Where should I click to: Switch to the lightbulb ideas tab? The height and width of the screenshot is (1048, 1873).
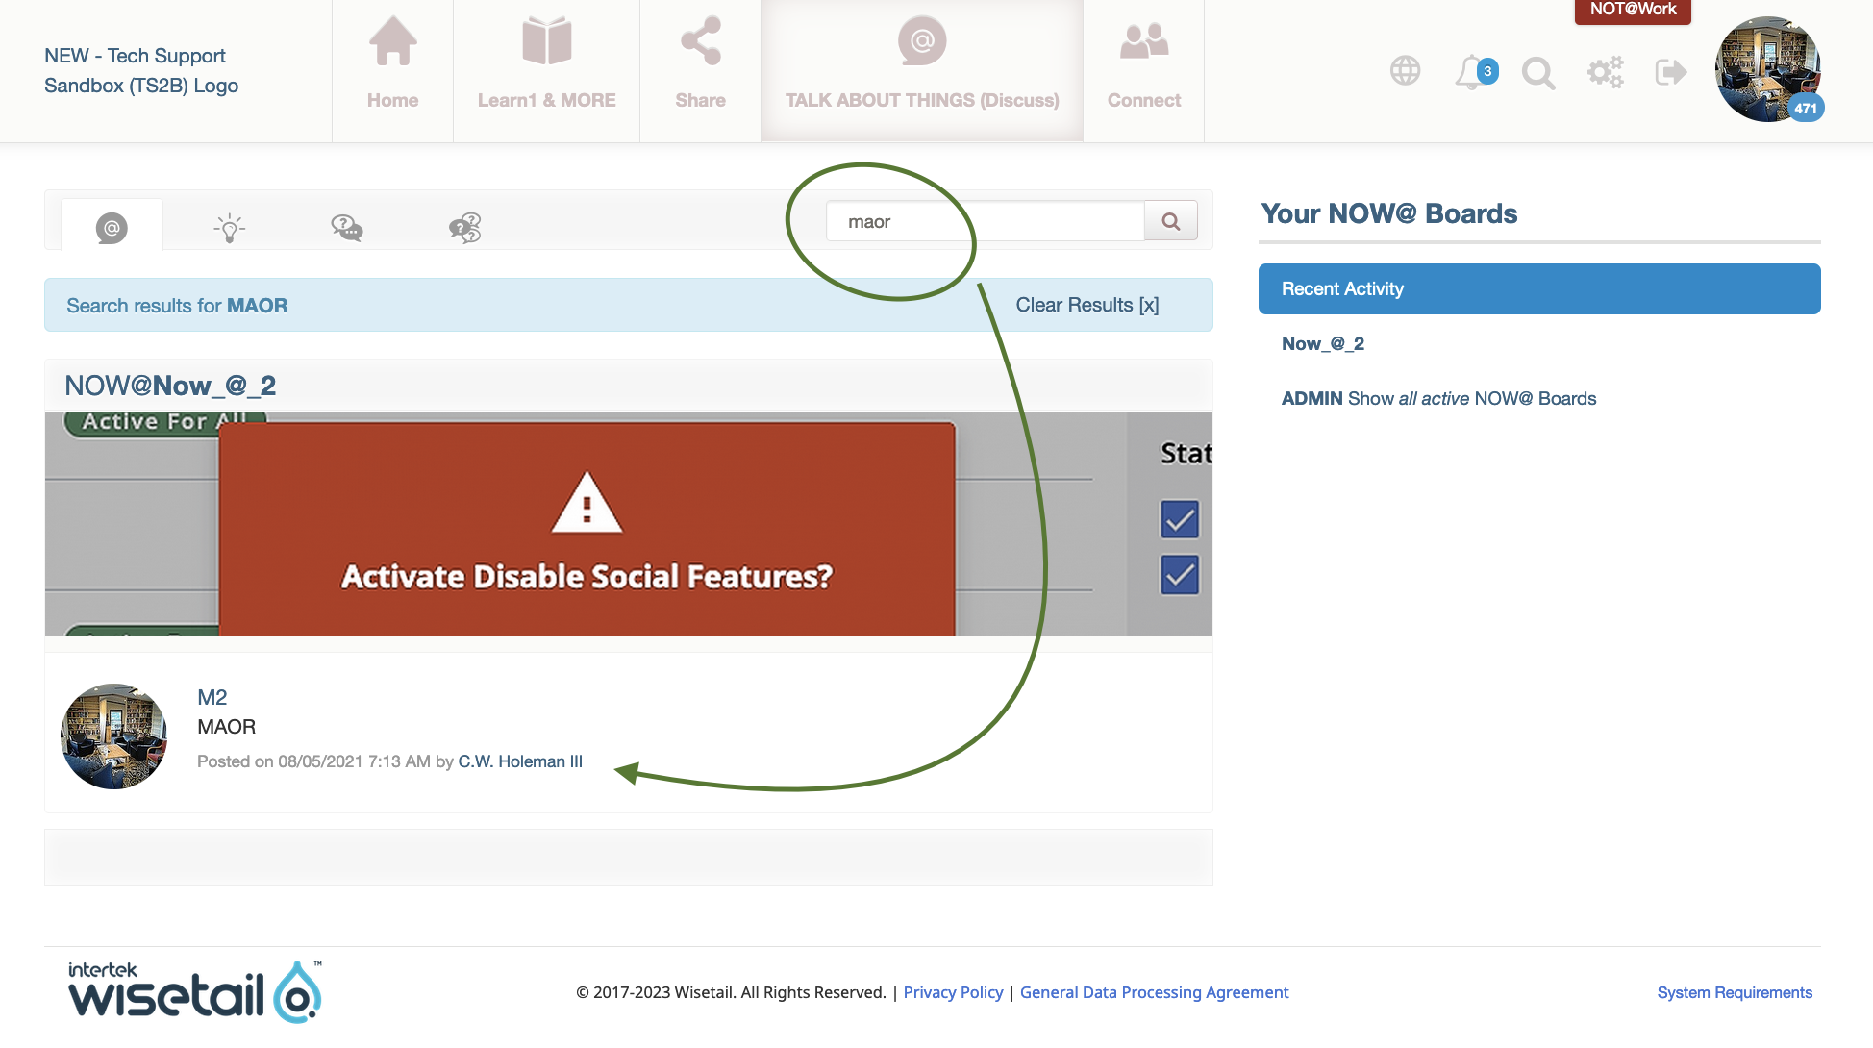pos(229,228)
